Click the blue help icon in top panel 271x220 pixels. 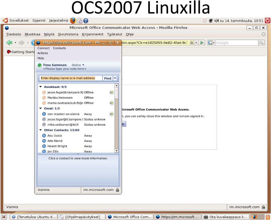[x=86, y=21]
